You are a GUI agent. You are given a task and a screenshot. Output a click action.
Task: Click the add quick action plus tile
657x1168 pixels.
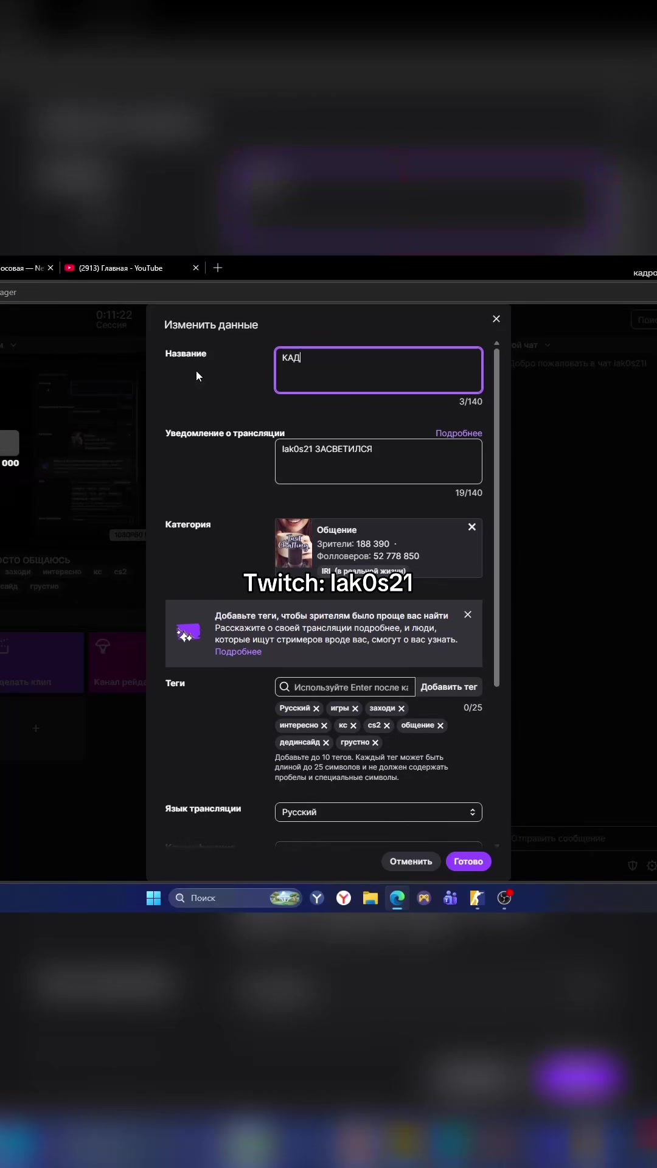coord(36,728)
